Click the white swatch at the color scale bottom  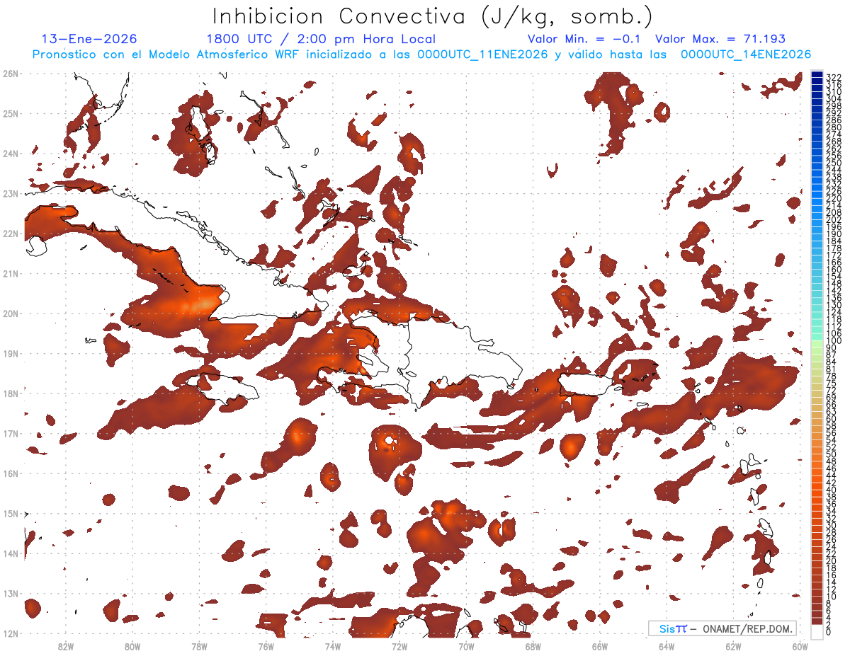[817, 631]
